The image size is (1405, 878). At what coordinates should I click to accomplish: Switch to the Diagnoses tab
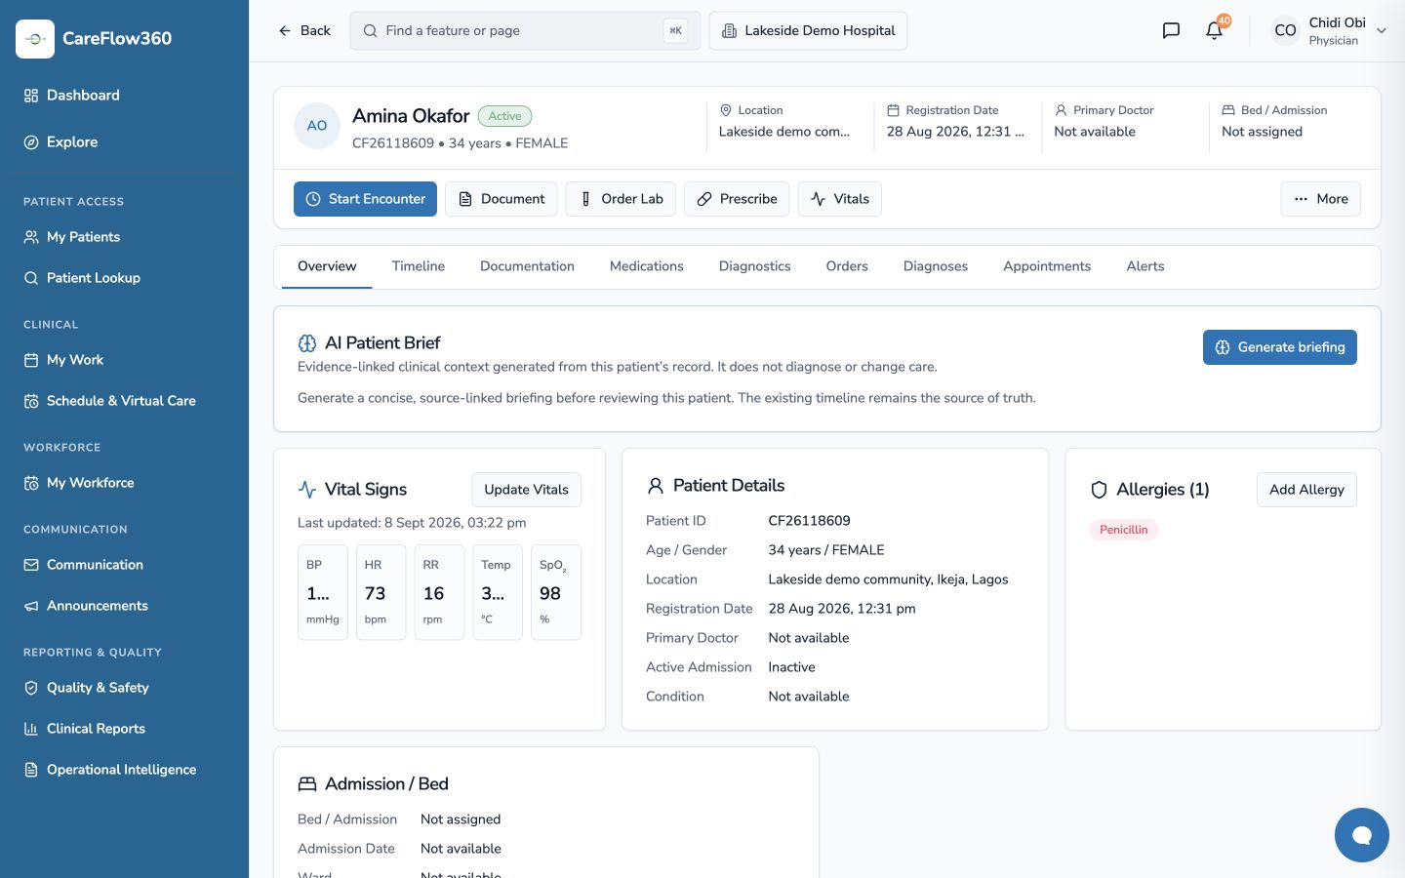click(x=936, y=266)
